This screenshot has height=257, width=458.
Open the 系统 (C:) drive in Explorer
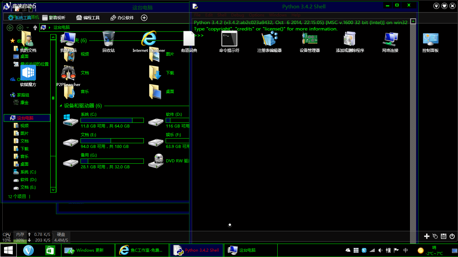(103, 120)
